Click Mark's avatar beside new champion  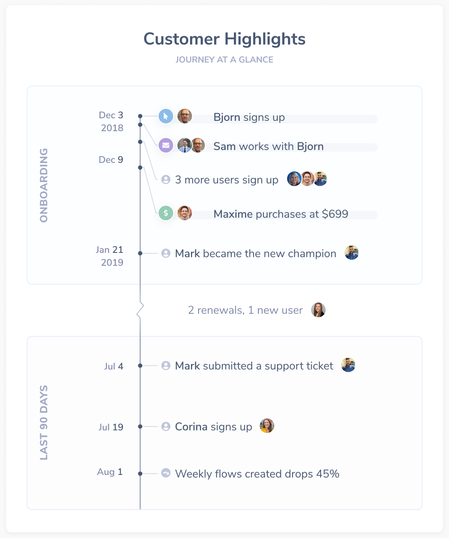(352, 252)
